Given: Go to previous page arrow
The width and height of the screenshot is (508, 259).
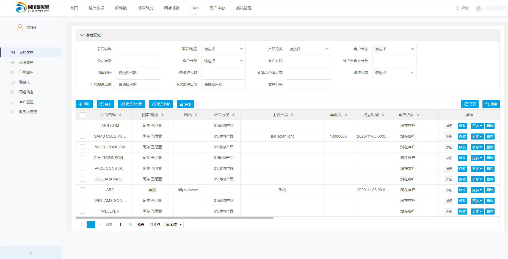Looking at the screenshot, I should coord(81,225).
